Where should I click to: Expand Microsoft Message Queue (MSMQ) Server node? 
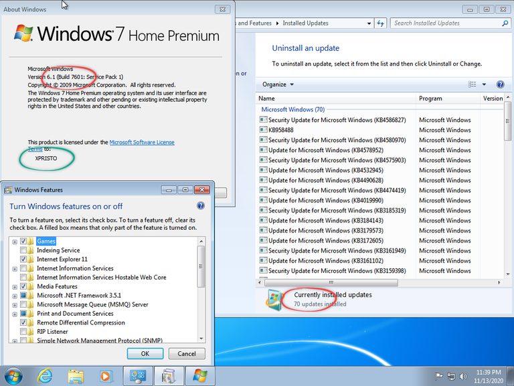[x=15, y=306]
